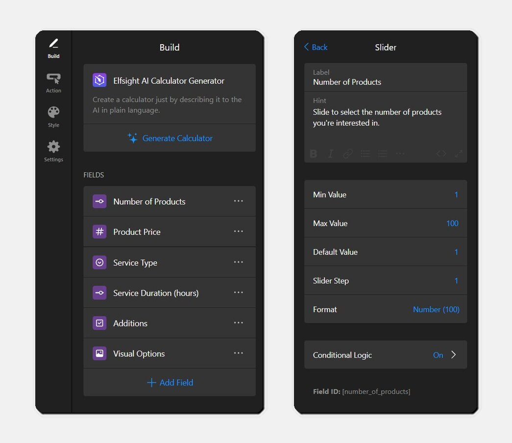Toggle italic formatting in Hint editor
The image size is (512, 443).
click(x=330, y=153)
